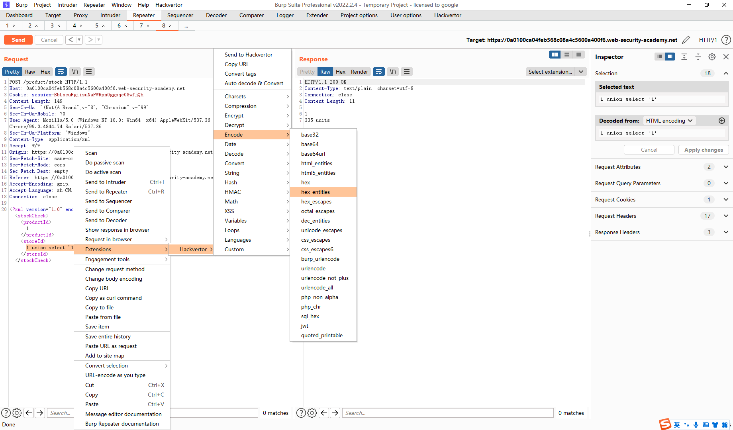Switch to Proxy tab
Image resolution: width=733 pixels, height=430 pixels.
click(80, 15)
